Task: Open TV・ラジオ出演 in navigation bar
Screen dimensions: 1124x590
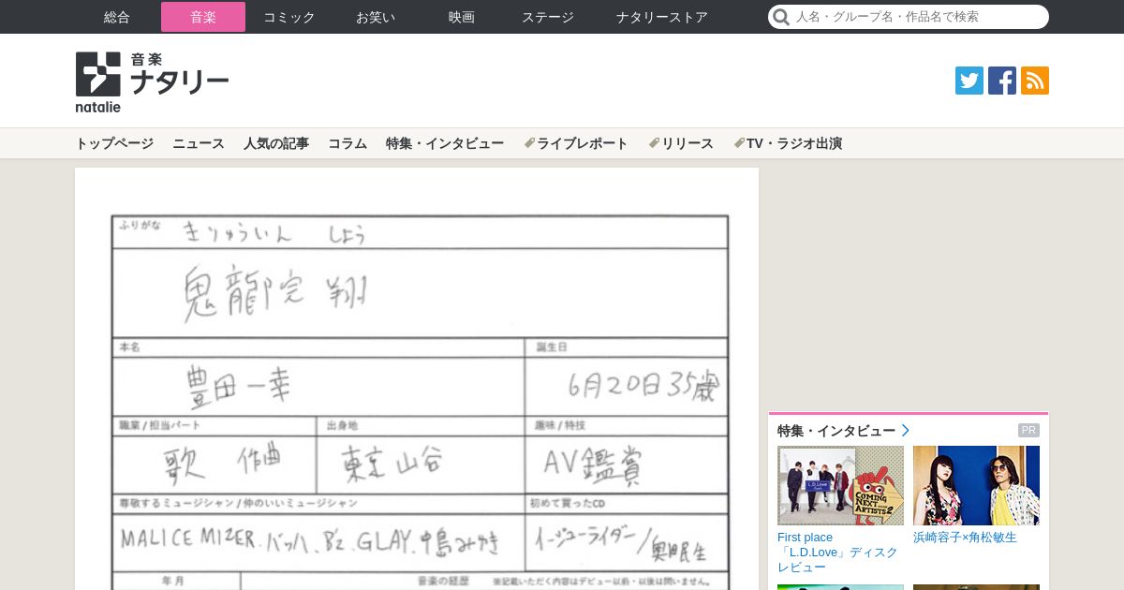Action: pyautogui.click(x=788, y=143)
